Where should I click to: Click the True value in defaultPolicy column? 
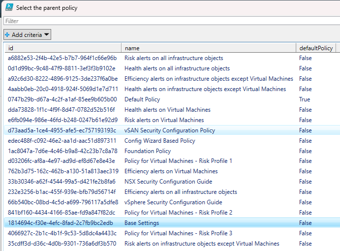tap(305, 99)
